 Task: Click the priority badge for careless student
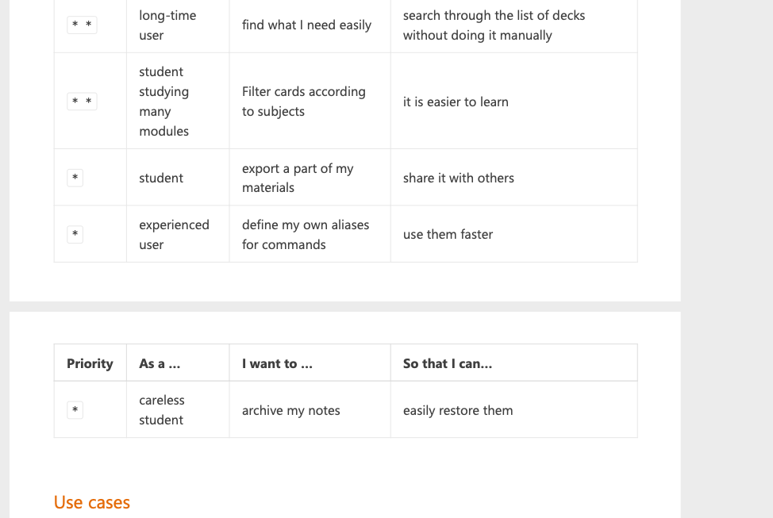pos(75,410)
